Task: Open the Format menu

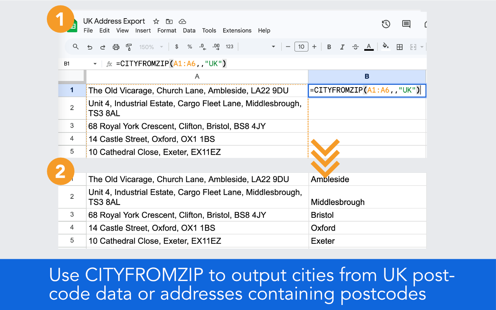Action: [167, 31]
